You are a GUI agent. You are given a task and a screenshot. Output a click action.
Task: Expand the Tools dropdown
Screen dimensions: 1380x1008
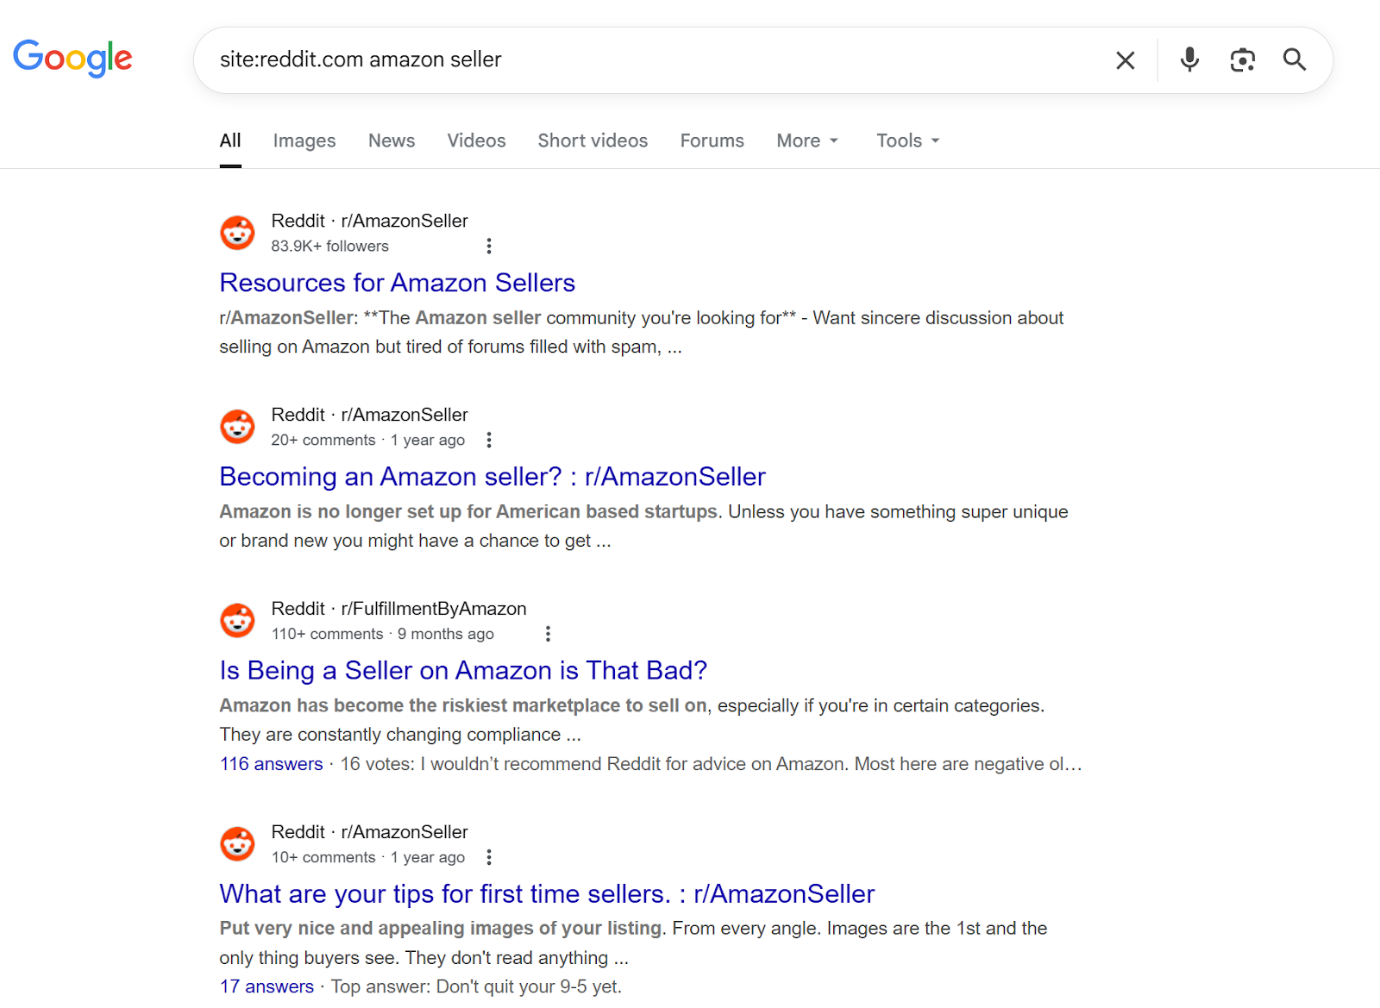[907, 141]
